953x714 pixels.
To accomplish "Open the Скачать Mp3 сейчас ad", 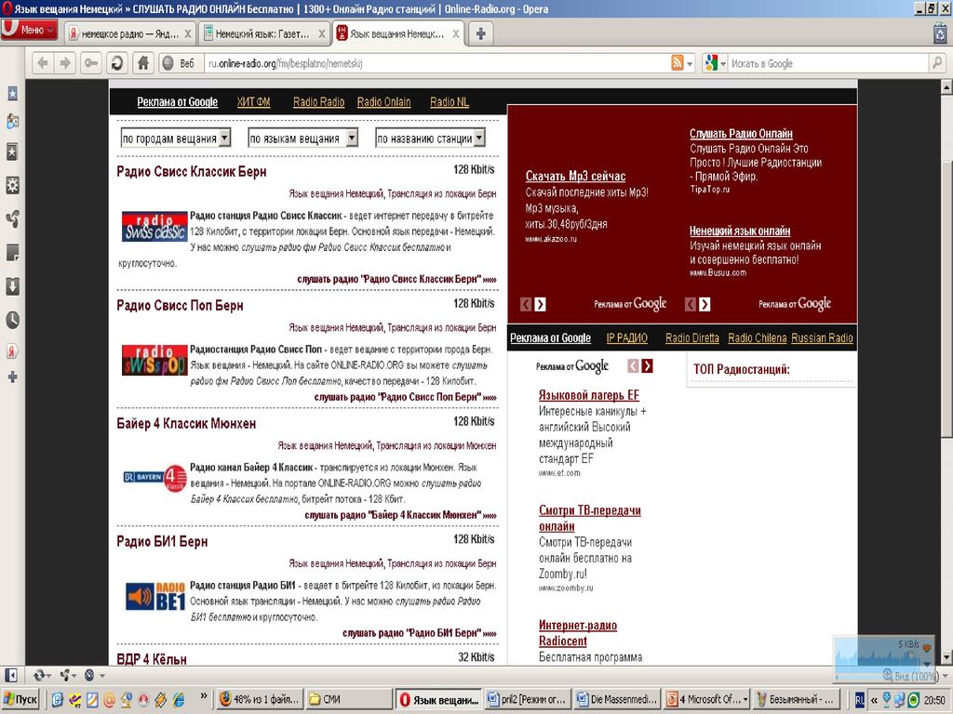I will tap(575, 176).
